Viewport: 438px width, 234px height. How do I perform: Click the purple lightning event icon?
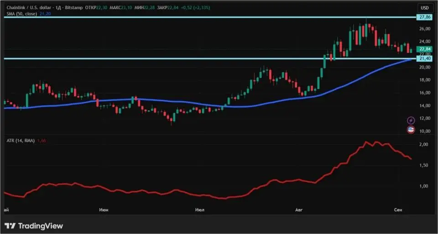click(x=411, y=120)
